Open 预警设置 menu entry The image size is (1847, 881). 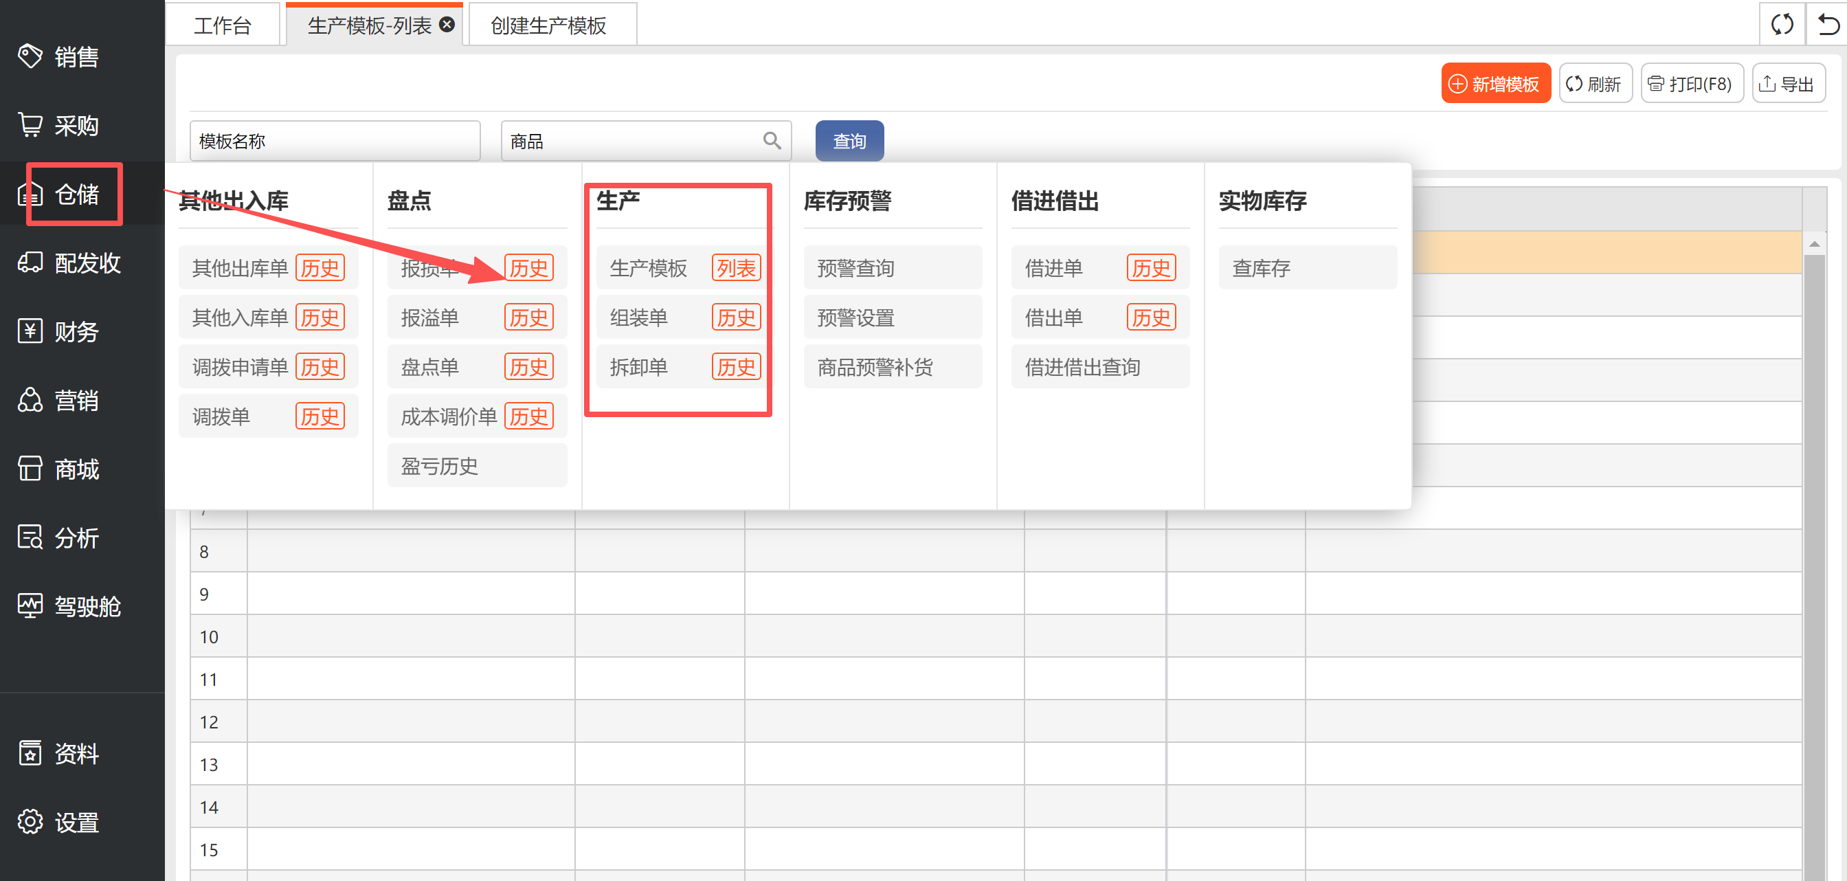coord(893,317)
